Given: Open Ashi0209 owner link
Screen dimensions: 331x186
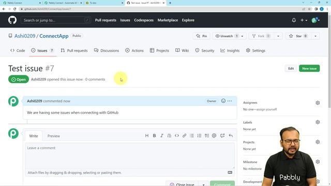Looking at the screenshot, I should click(x=25, y=36).
